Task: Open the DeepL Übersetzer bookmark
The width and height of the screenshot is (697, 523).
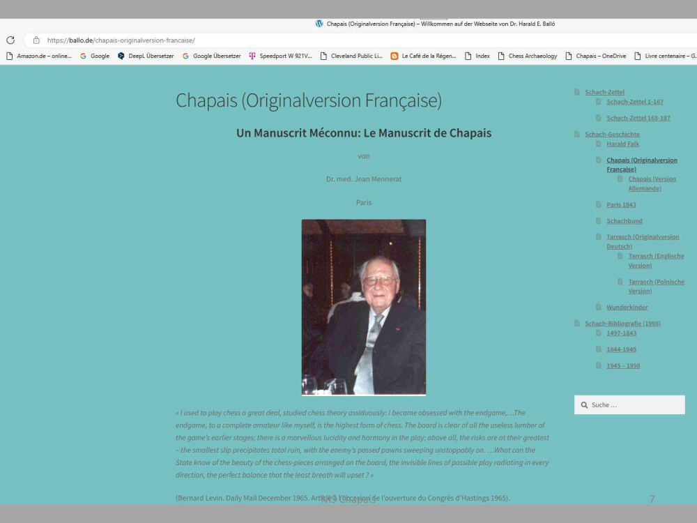Action: click(145, 56)
